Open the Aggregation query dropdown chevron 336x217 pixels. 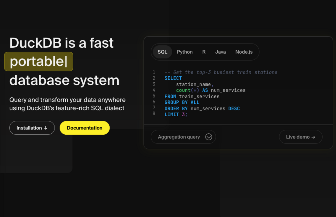(x=209, y=137)
